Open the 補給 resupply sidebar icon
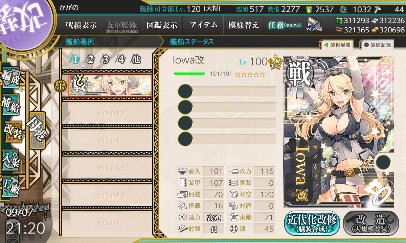Image resolution: width=406 pixels, height=243 pixels. (11, 105)
